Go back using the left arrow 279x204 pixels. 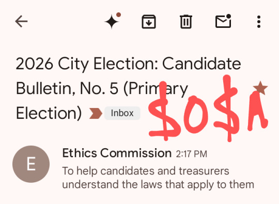click(21, 22)
